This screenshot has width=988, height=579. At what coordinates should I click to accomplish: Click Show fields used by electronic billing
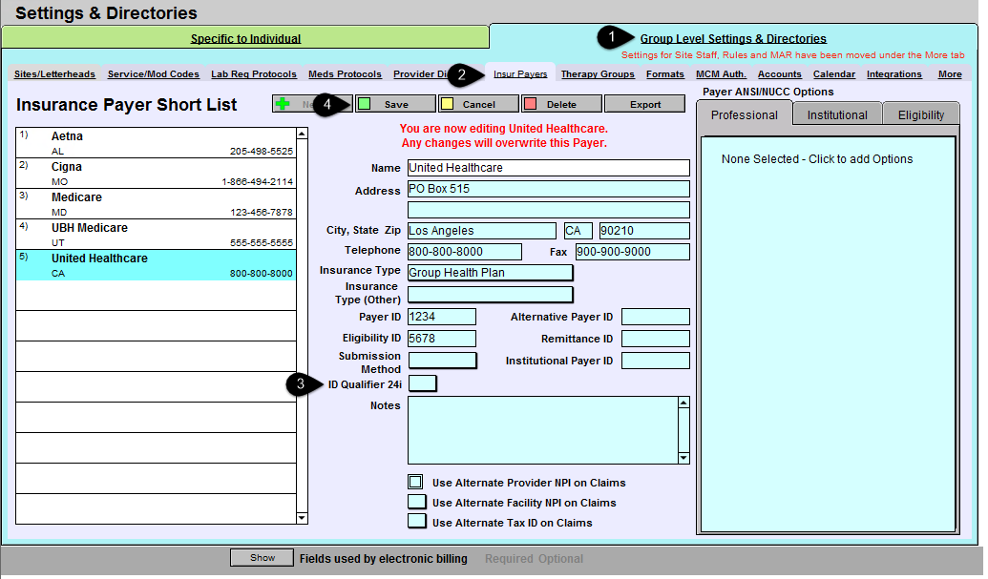click(x=263, y=558)
